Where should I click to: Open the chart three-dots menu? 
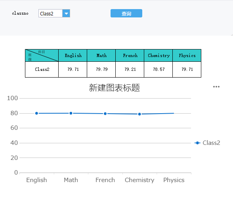[x=216, y=87]
